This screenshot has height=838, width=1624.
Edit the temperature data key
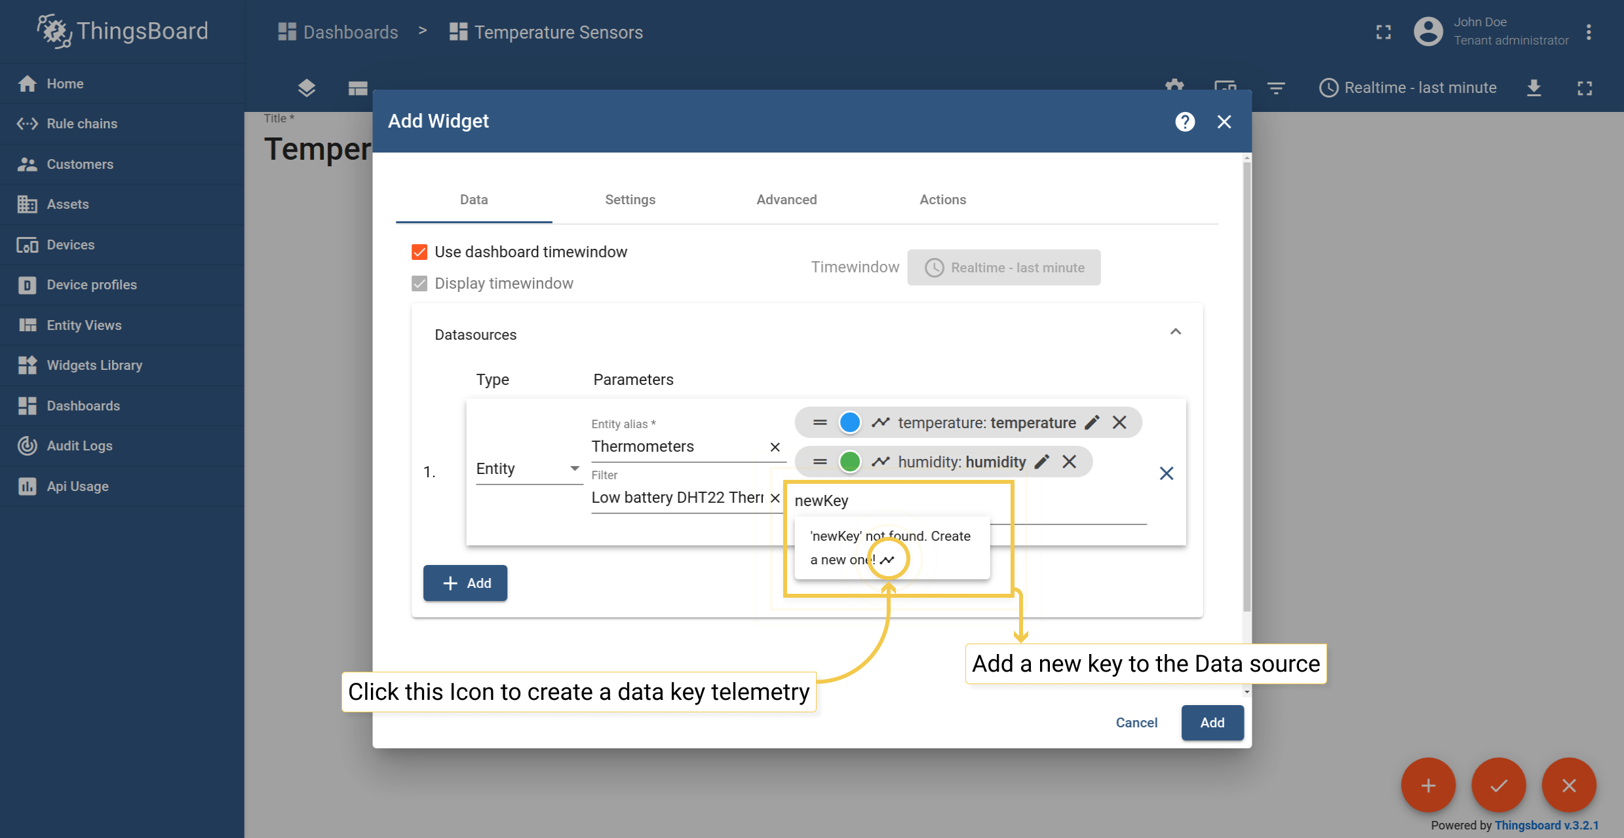pyautogui.click(x=1092, y=423)
